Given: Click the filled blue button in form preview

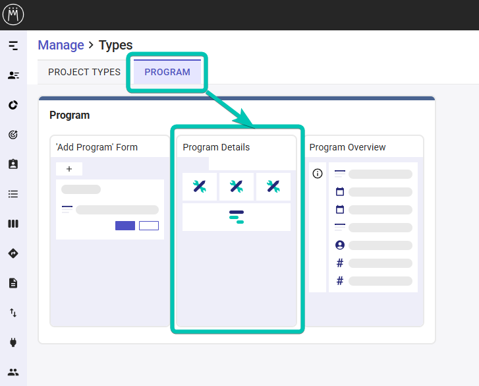Looking at the screenshot, I should pyautogui.click(x=125, y=226).
